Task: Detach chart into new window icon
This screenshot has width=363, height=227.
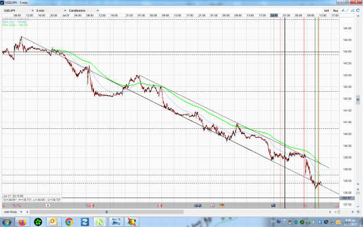Action: [358, 10]
